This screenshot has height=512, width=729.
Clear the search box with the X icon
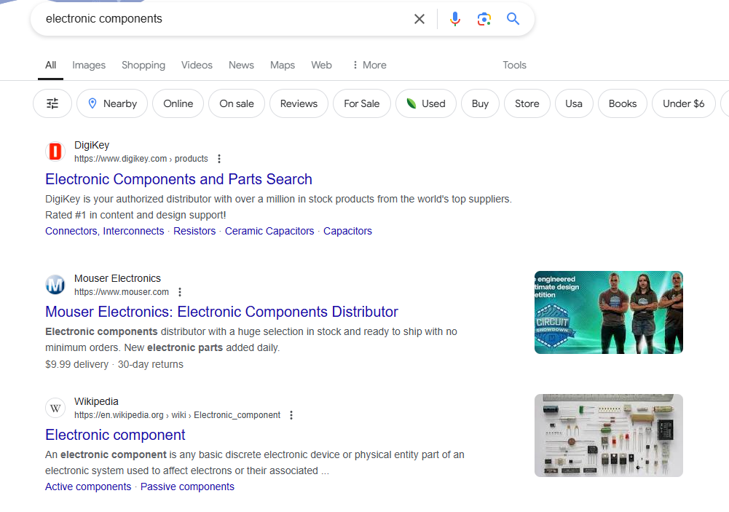pyautogui.click(x=419, y=19)
